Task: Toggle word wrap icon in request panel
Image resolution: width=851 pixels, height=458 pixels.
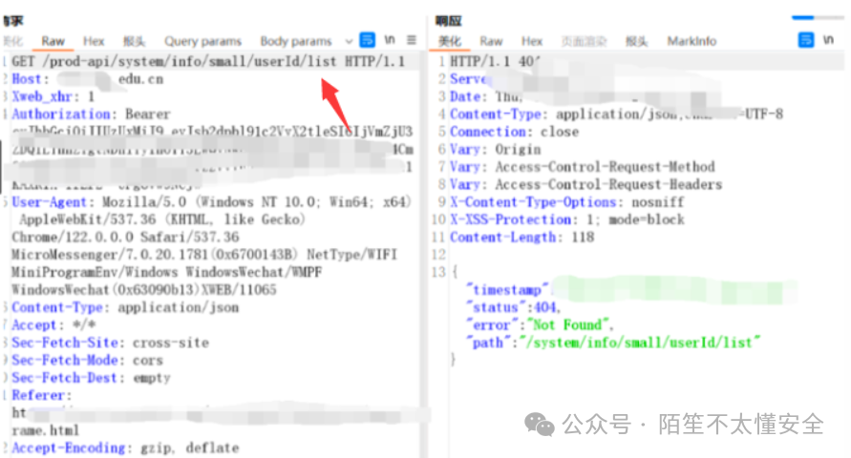Action: [x=368, y=40]
